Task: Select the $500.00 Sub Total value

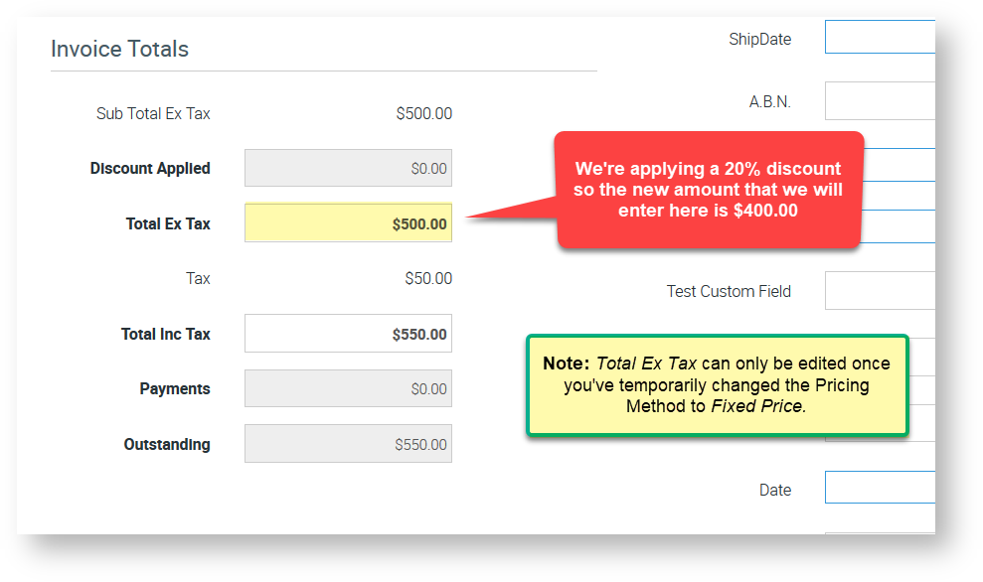Action: [423, 113]
